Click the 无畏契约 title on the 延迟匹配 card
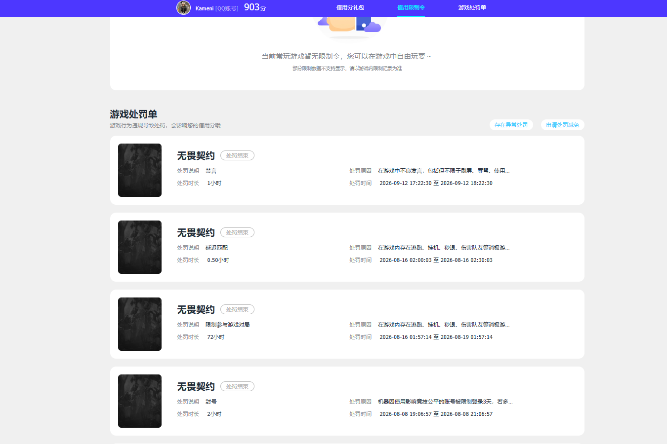The height and width of the screenshot is (444, 667). 196,233
